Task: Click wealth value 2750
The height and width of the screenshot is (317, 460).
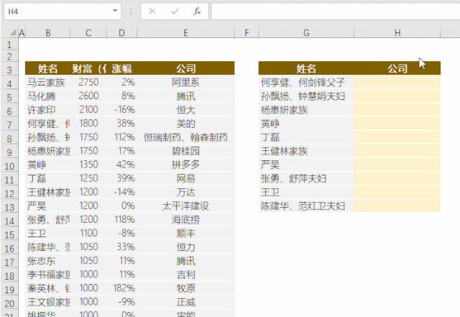Action: coord(88,82)
